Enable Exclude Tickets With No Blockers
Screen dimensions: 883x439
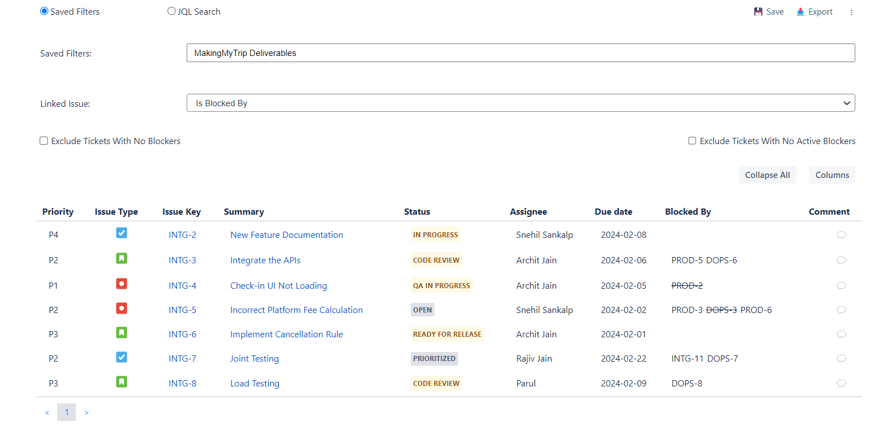click(44, 141)
